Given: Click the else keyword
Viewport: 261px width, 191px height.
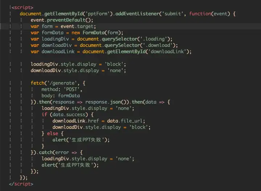Looking at the screenshot, I should tap(53, 134).
